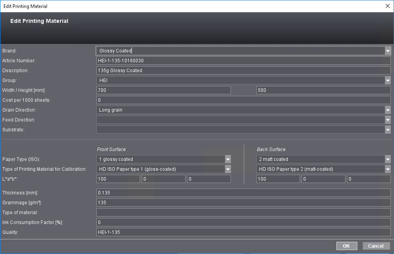Click the Cost per 1000 sheets field
Viewport: 394px width, 254px height.
coord(243,100)
